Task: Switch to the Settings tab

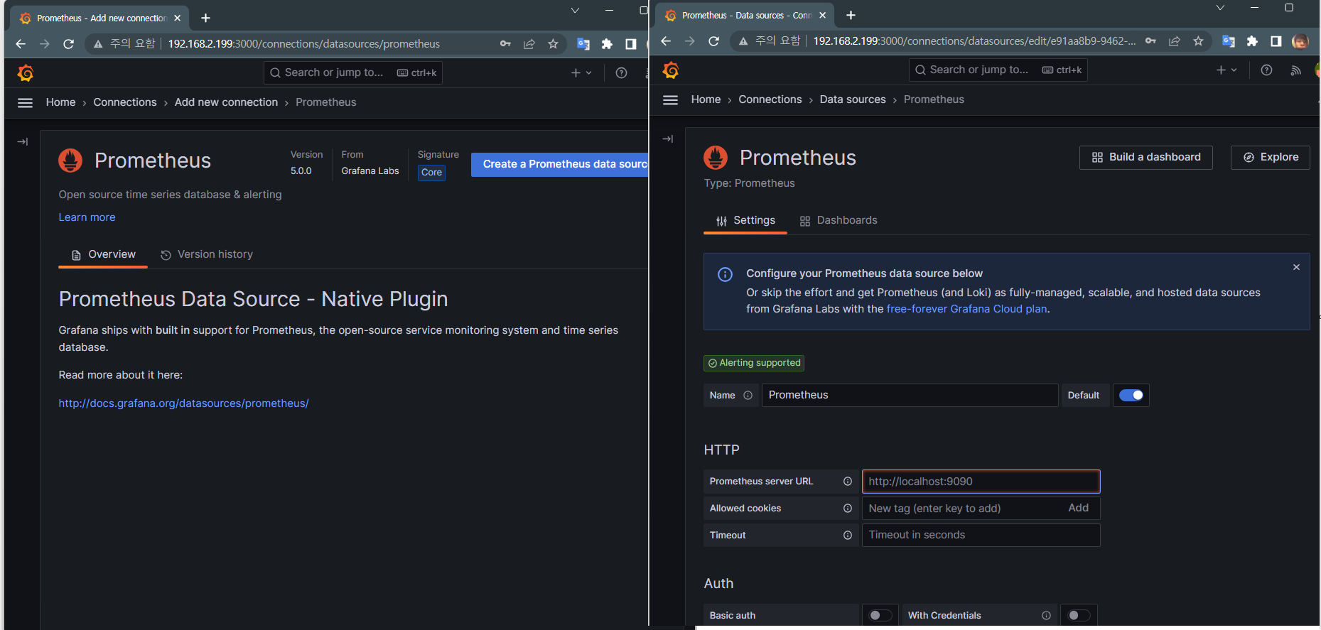Action: (745, 220)
